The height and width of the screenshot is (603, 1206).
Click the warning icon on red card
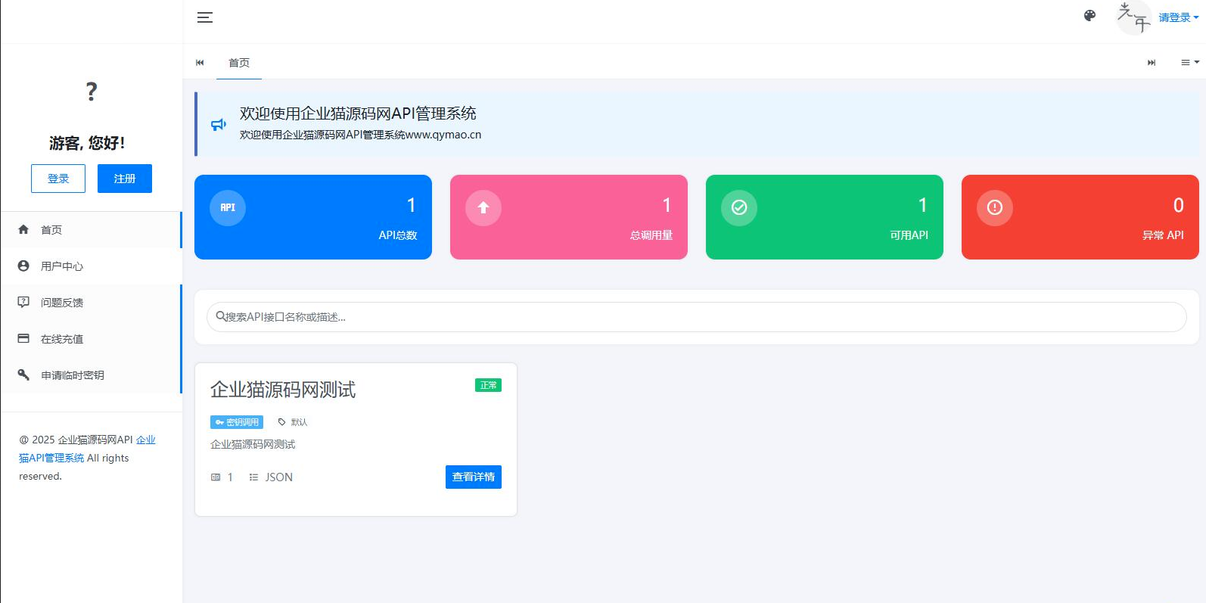click(x=995, y=207)
